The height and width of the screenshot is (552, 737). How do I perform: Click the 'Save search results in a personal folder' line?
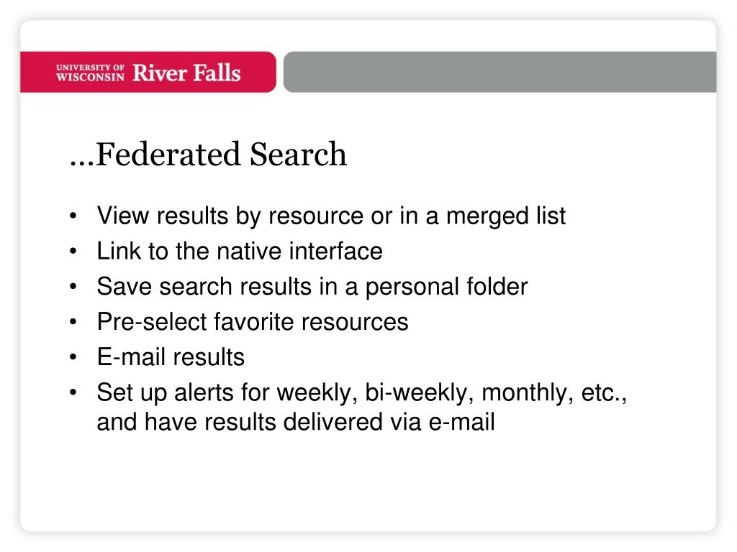pyautogui.click(x=312, y=287)
